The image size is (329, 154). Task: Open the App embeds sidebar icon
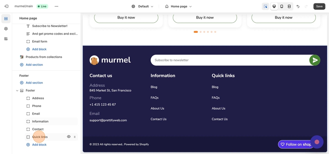click(x=6, y=39)
